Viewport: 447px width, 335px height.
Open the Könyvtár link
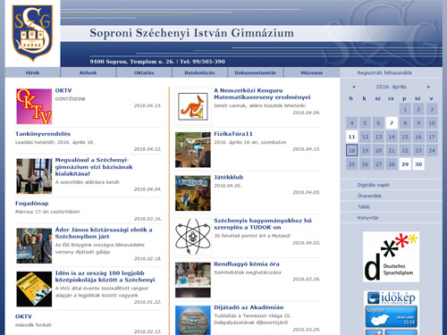click(x=368, y=218)
